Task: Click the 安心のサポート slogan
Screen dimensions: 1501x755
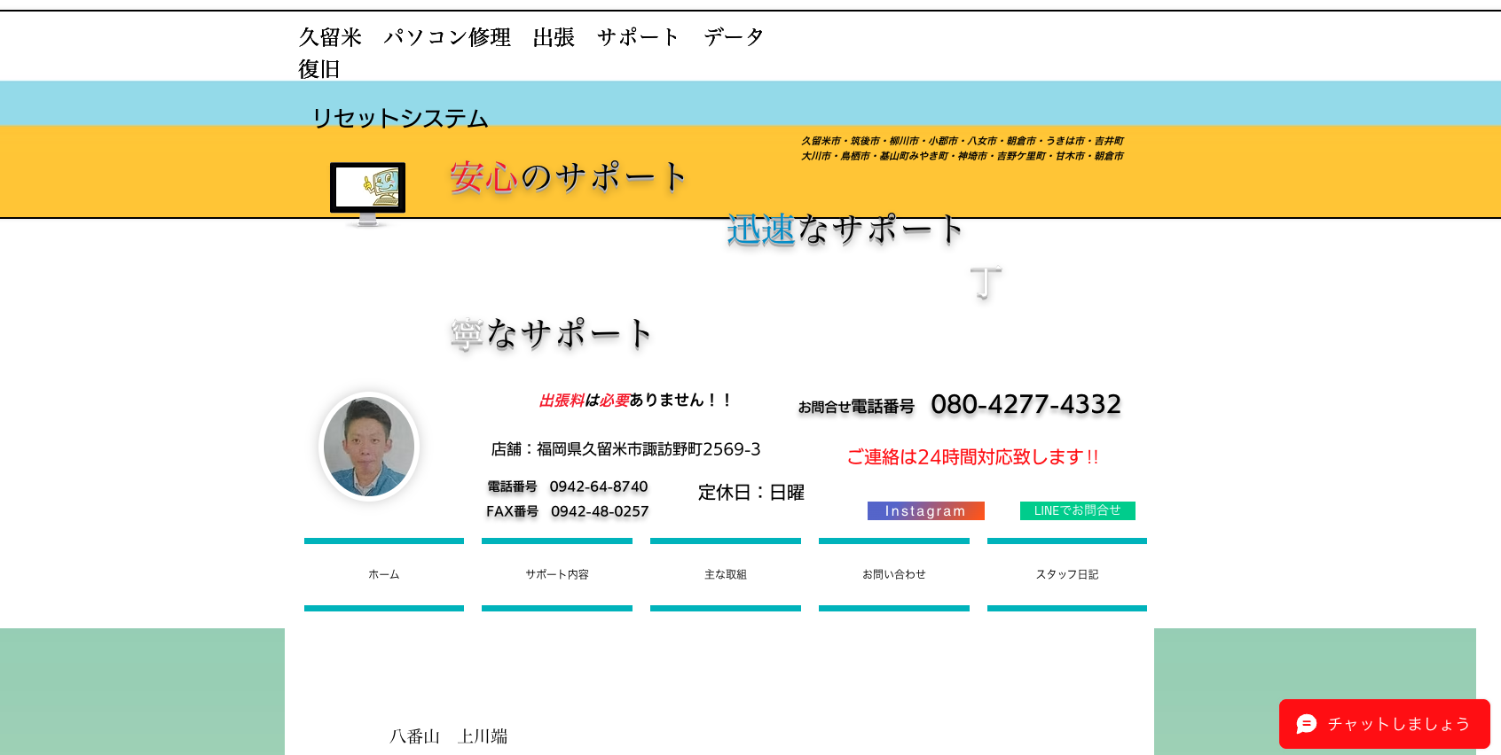Action: pyautogui.click(x=569, y=176)
